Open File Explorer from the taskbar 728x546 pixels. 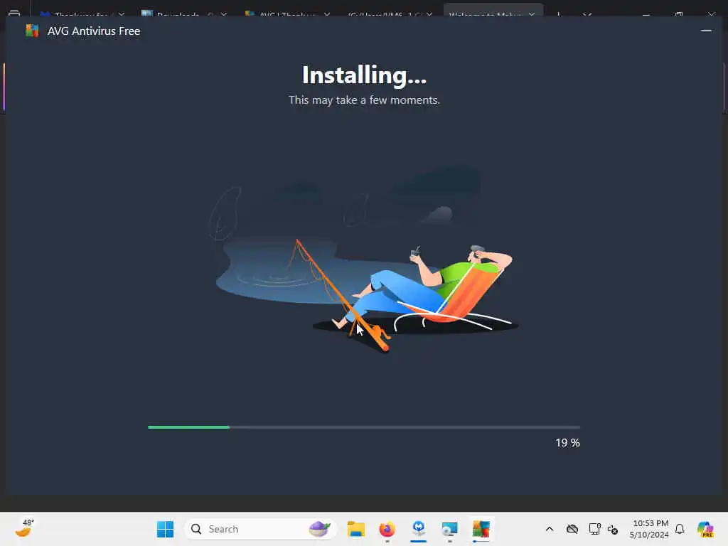(356, 529)
